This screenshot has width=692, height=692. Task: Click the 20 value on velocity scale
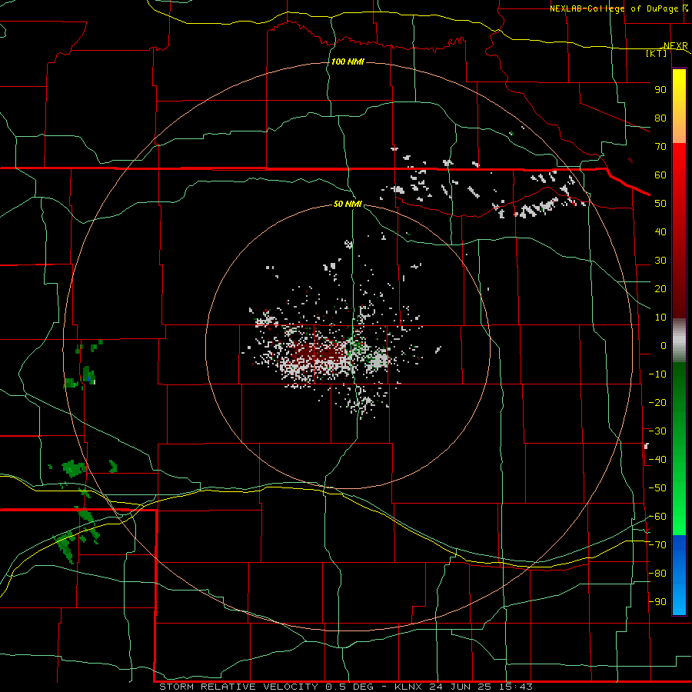660,289
